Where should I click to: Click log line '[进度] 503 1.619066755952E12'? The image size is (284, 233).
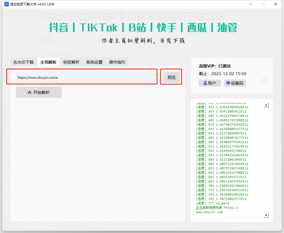(x=222, y=142)
